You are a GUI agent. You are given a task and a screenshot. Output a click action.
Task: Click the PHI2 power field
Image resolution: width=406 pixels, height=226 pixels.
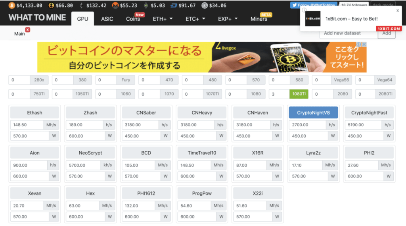pos(364,176)
